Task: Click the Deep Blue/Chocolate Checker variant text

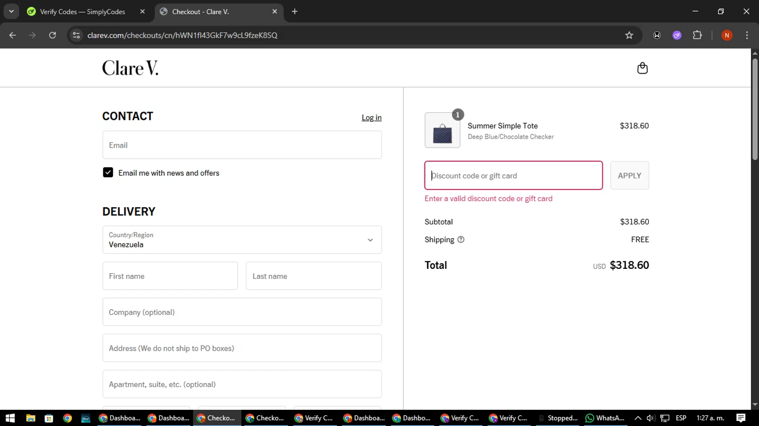Action: point(511,137)
